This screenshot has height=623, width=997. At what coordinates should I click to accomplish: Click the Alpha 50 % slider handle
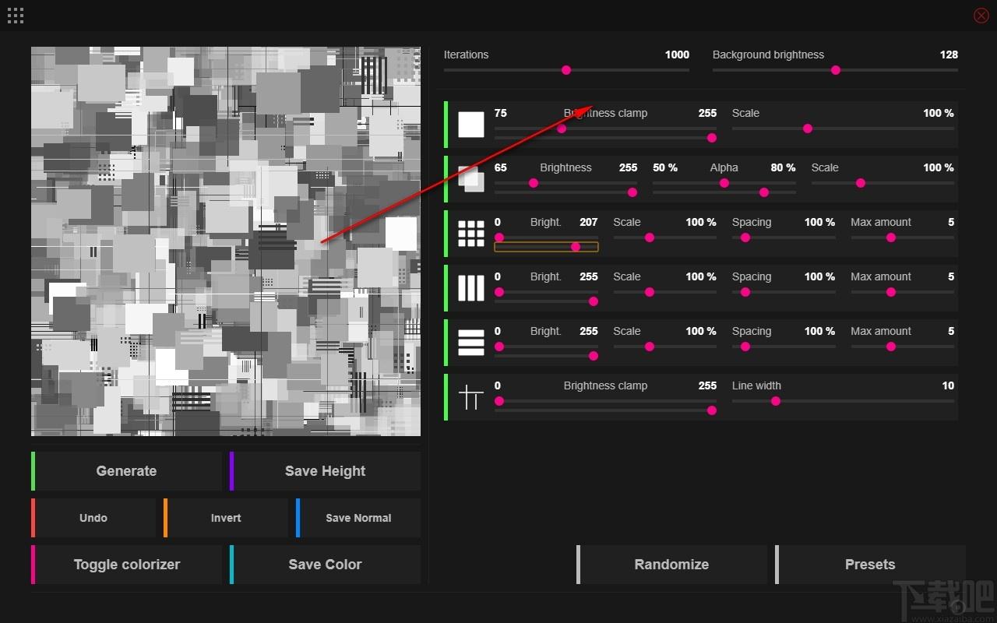724,183
